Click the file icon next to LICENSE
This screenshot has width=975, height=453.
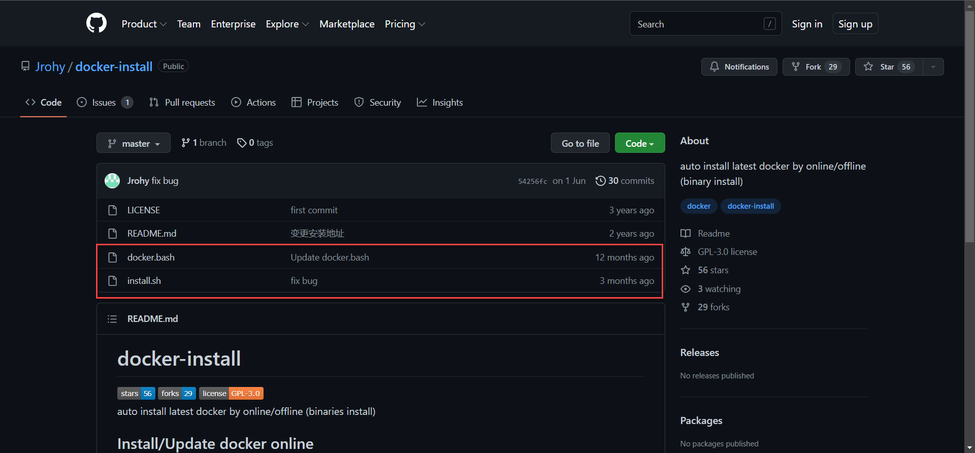coord(113,210)
